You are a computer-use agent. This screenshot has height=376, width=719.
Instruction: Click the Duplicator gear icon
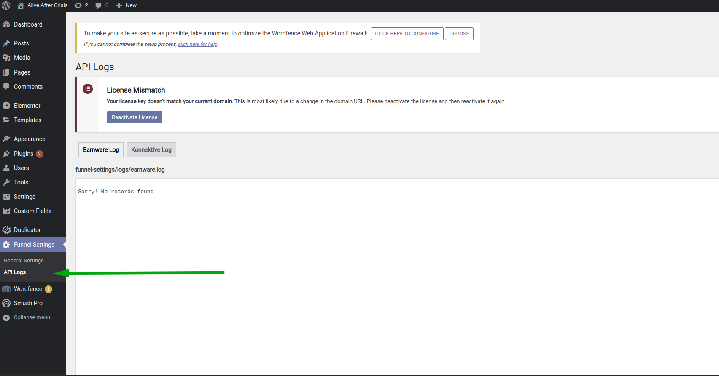6,230
